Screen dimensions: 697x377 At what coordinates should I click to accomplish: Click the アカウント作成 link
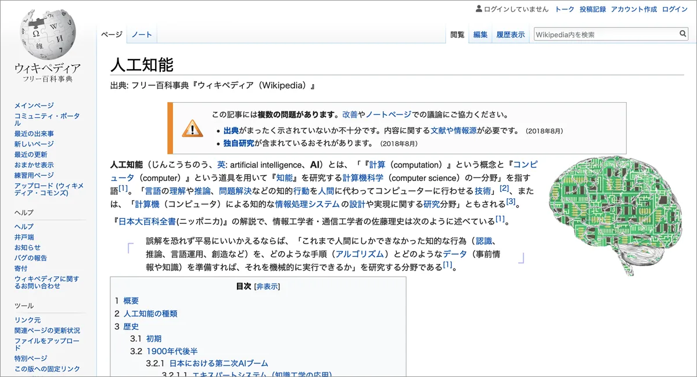[634, 9]
